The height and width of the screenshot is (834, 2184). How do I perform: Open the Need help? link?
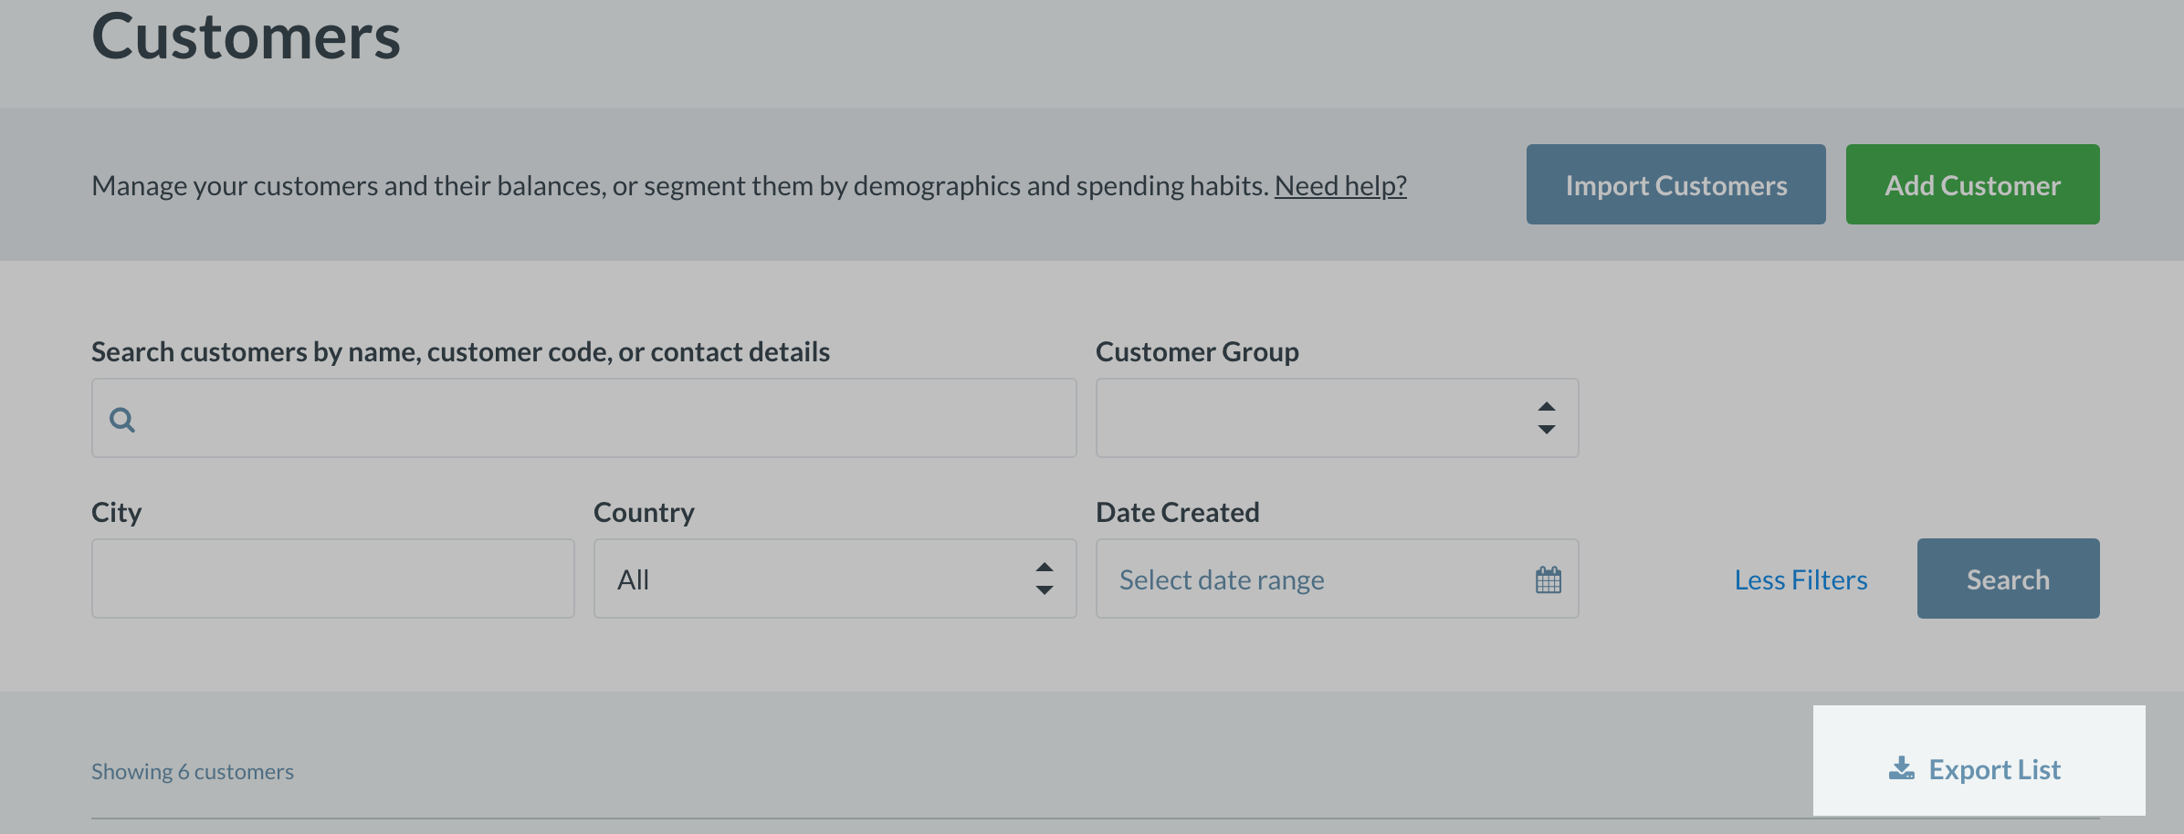(1340, 185)
